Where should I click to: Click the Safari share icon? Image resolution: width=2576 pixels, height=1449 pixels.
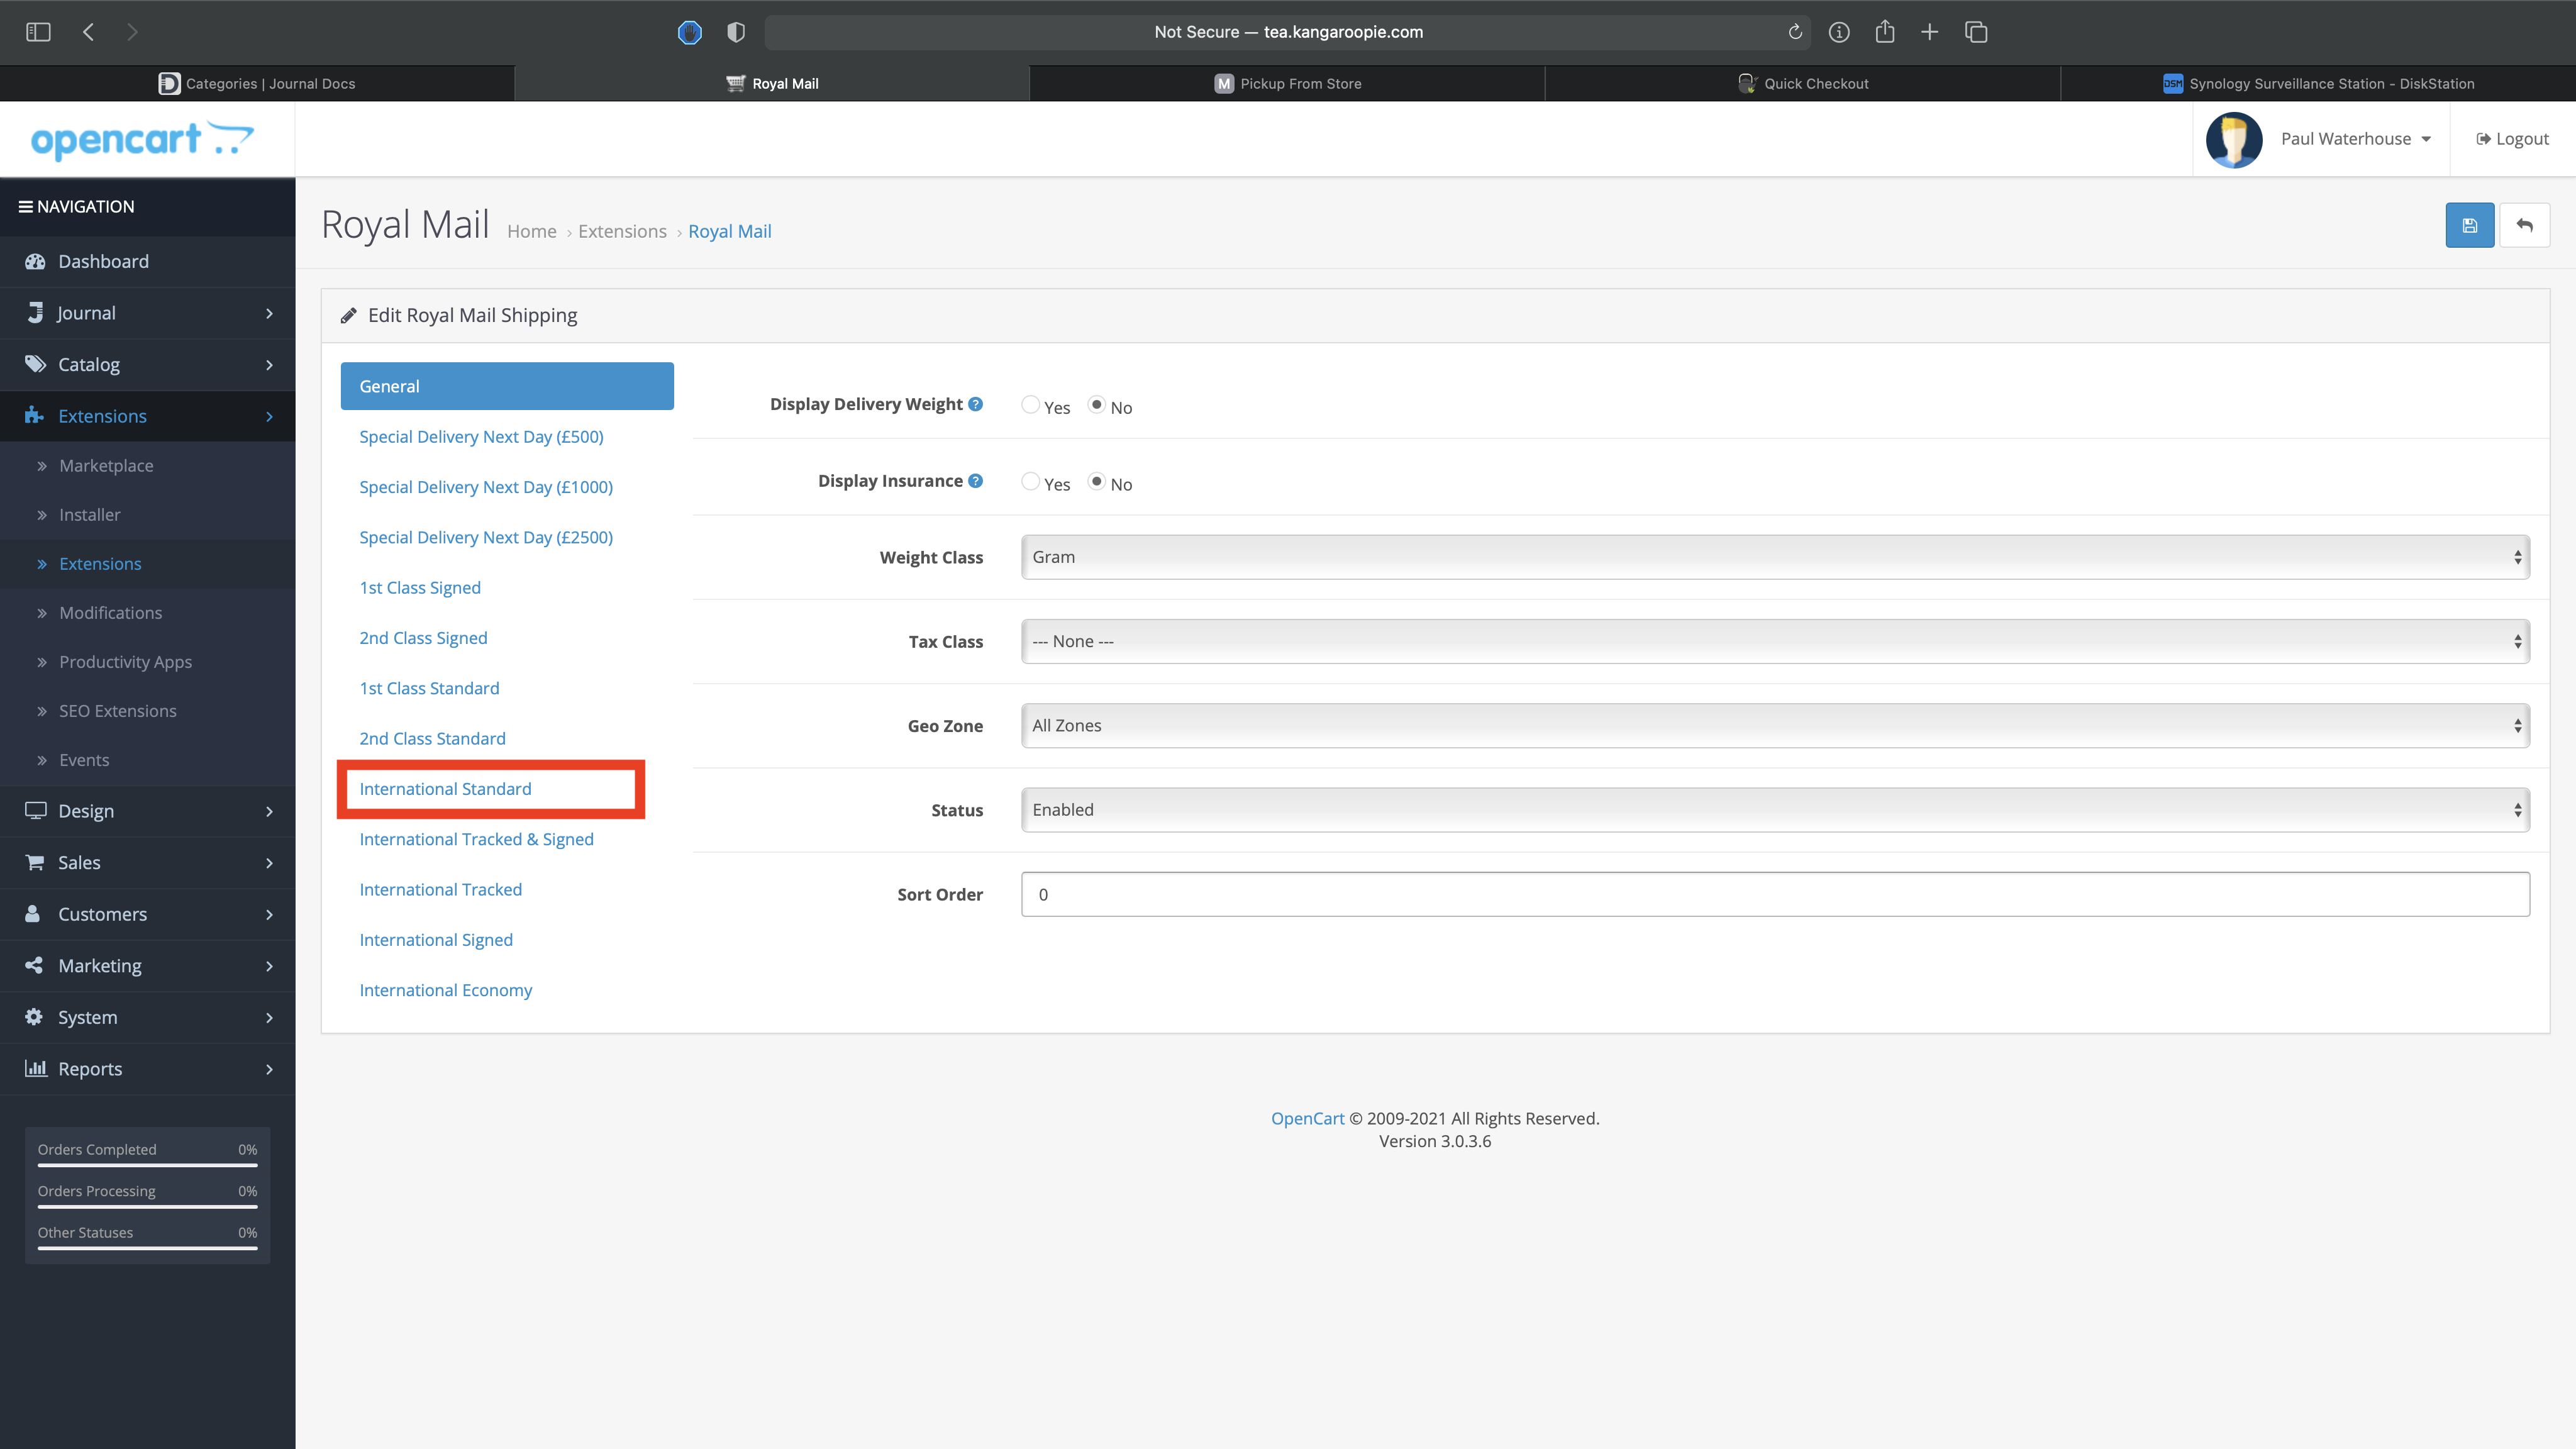pos(1884,32)
